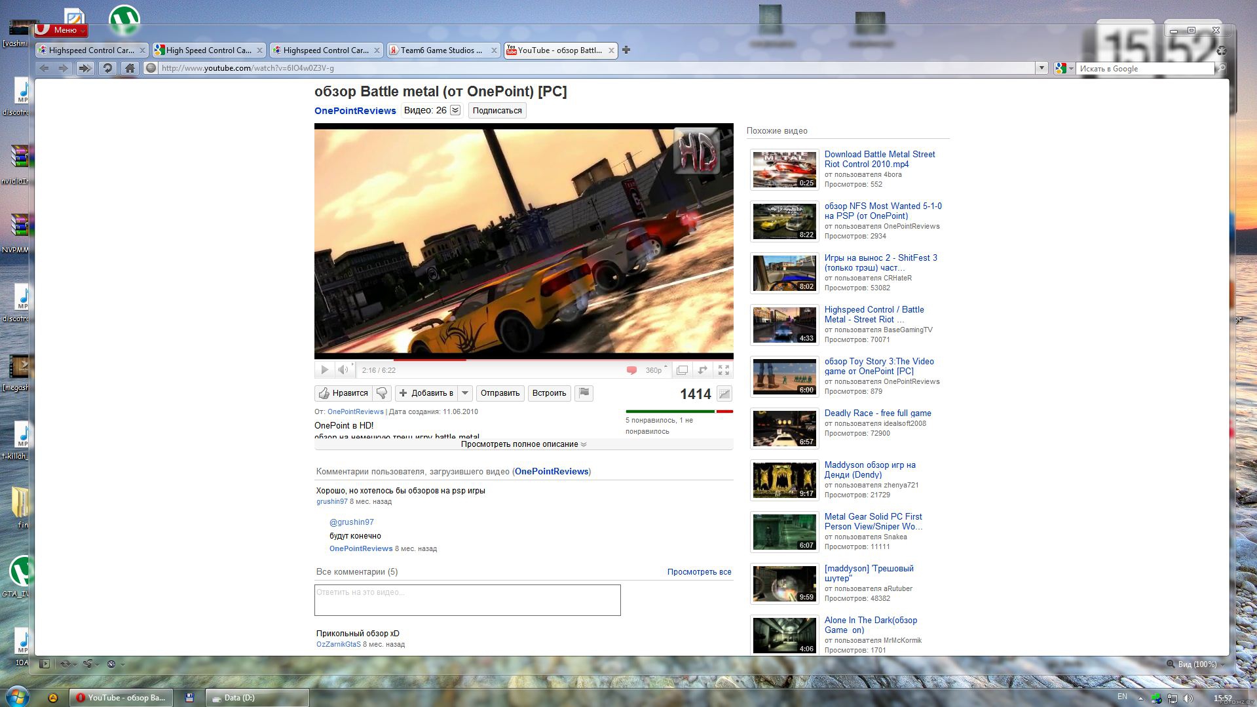Go to the Opera home page

click(130, 68)
